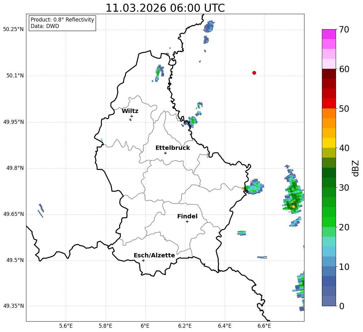
Task: Click the Wiltz station label
Action: [130, 111]
